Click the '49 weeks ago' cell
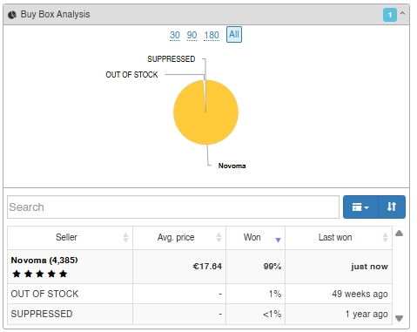Screen dimensions: 417x332 tap(339, 294)
